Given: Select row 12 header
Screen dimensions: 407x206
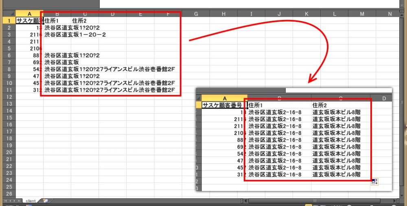Looking at the screenshot, I should tap(9, 97).
